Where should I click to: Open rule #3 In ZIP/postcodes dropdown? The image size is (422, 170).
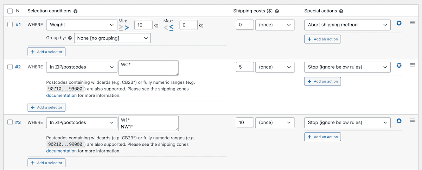coord(81,122)
